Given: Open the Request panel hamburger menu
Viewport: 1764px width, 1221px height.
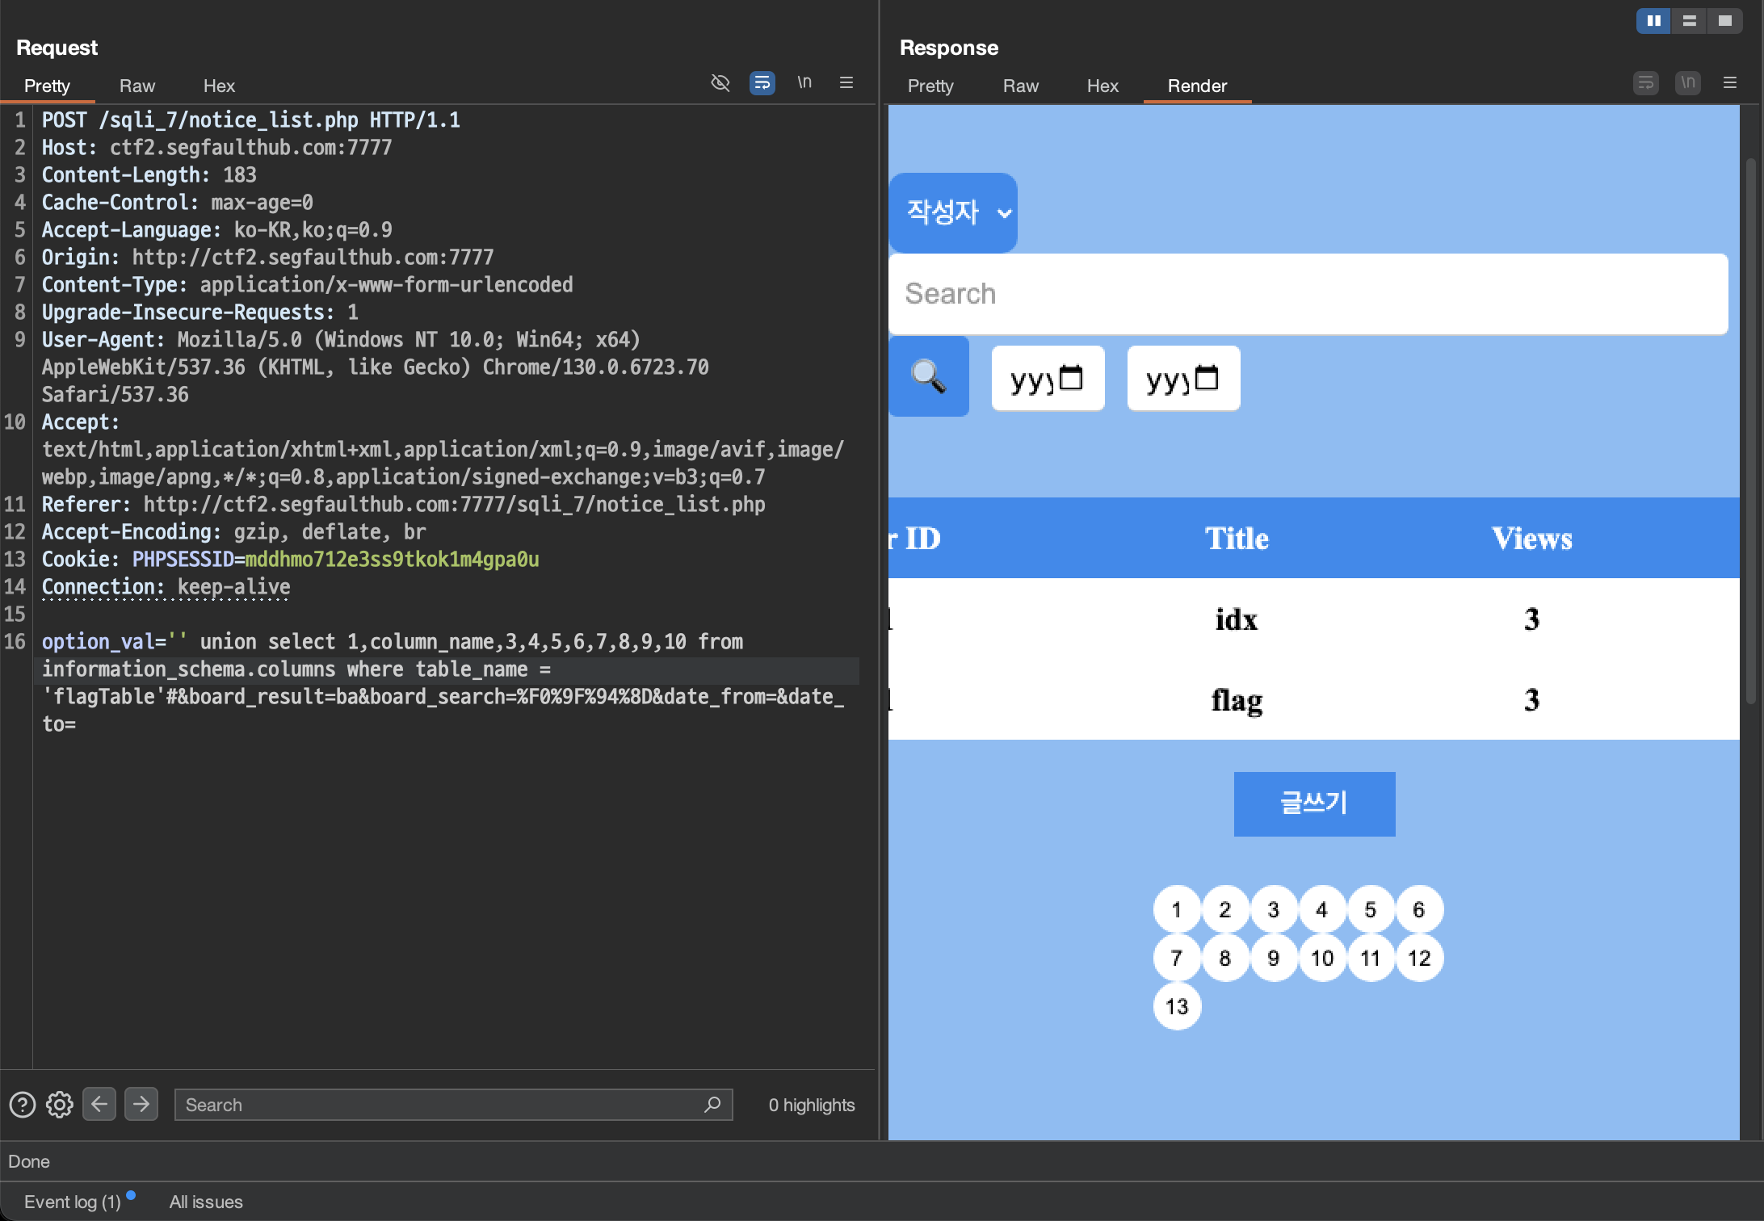Looking at the screenshot, I should point(846,82).
